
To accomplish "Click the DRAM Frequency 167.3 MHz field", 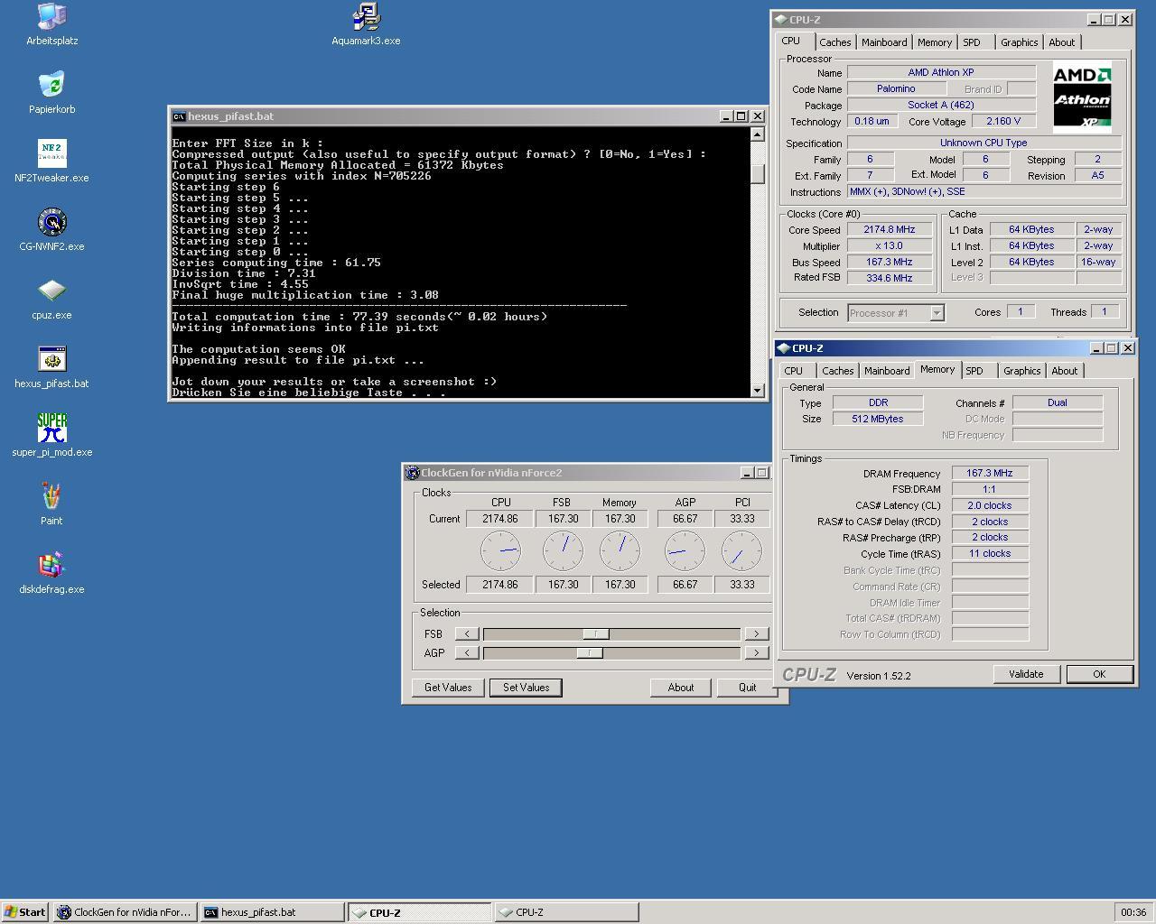I will tap(990, 474).
